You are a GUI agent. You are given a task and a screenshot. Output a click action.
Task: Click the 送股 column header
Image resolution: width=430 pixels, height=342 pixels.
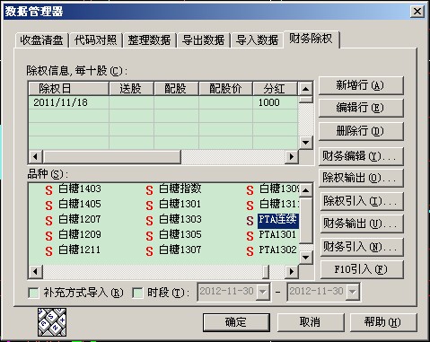click(x=131, y=89)
